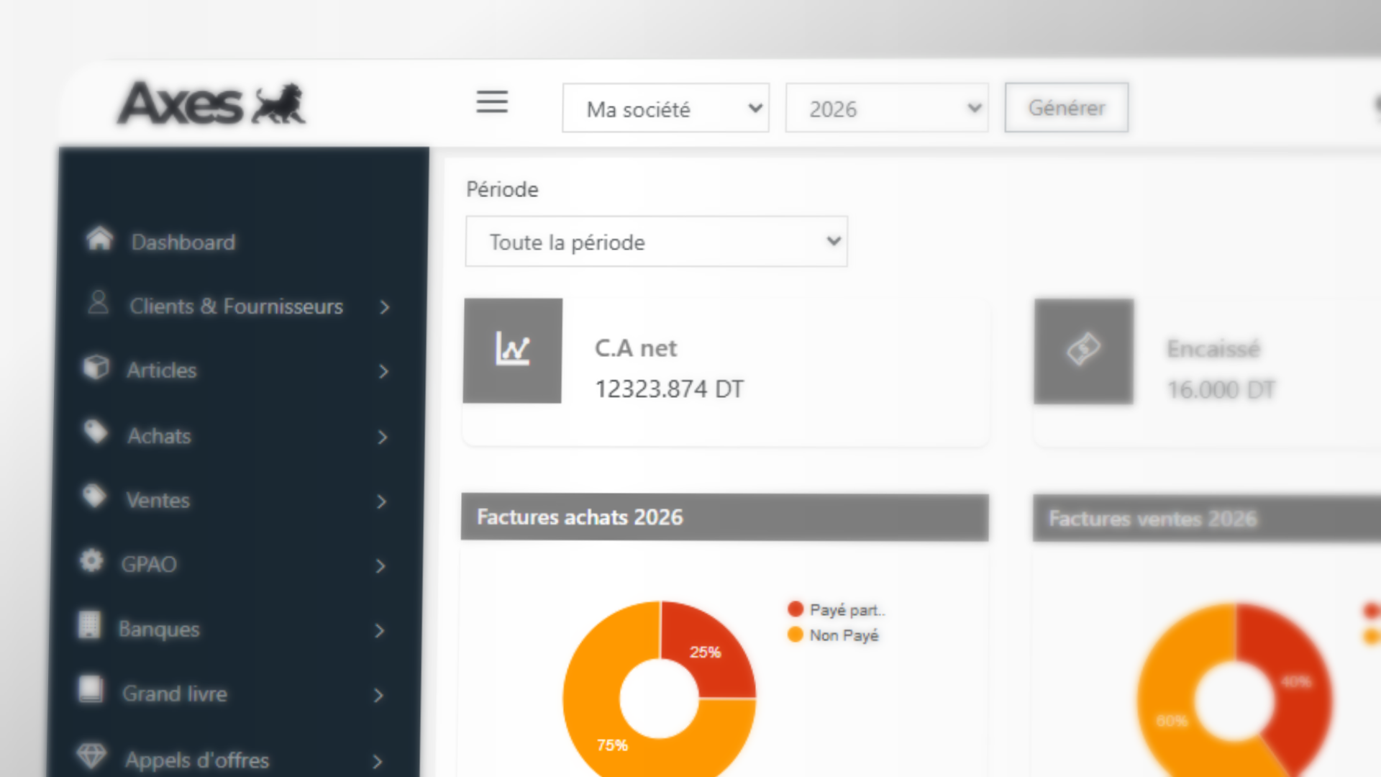1381x777 pixels.
Task: Click the 16.000 DT value
Action: 1221,390
